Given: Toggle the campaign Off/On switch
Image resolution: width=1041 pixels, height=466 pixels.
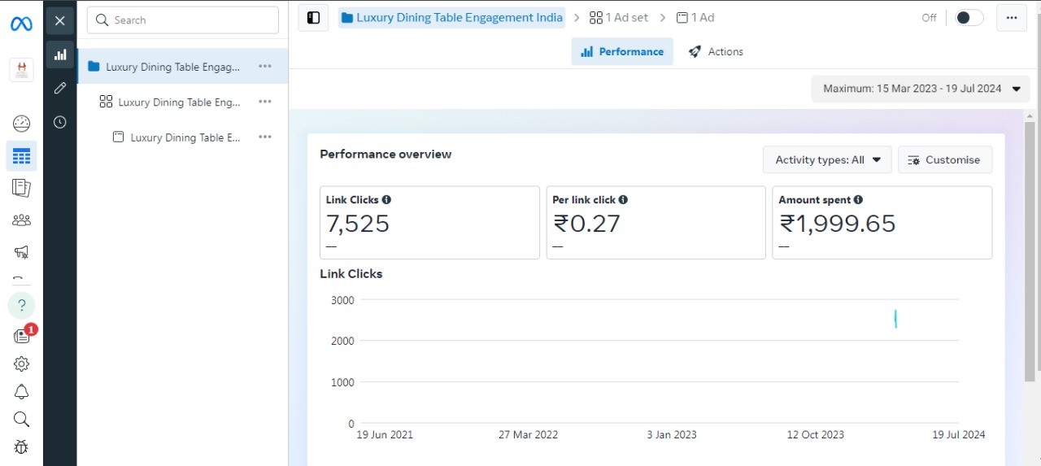Looking at the screenshot, I should pos(968,18).
